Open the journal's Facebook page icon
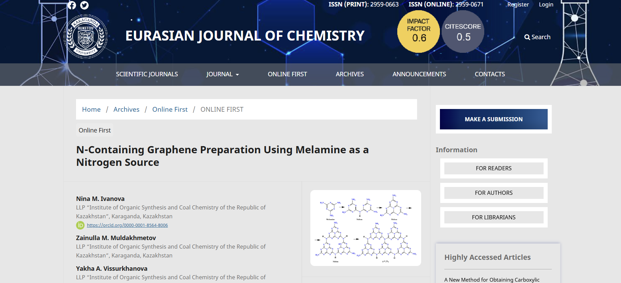The height and width of the screenshot is (283, 621). tap(72, 5)
